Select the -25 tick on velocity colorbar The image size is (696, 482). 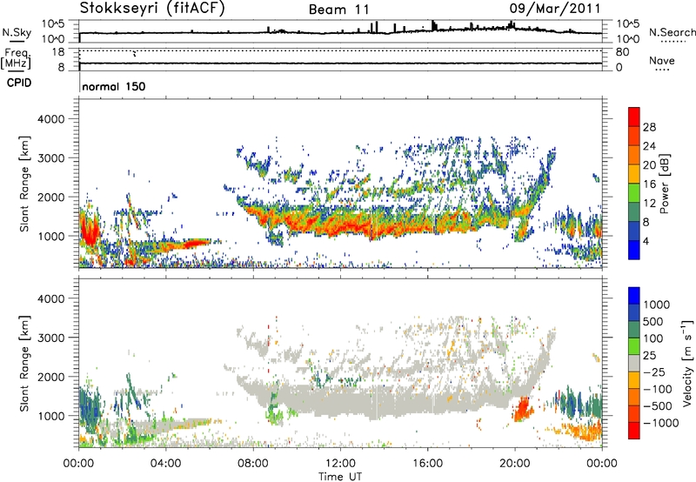(x=654, y=372)
